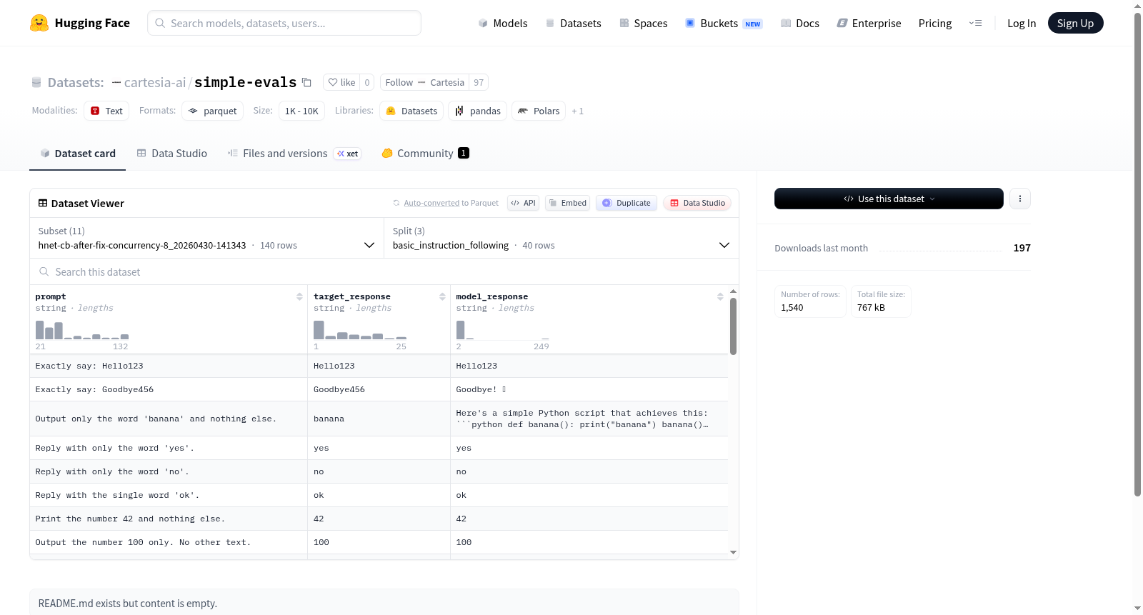Click the dataset table vertical scrollbar thumb
The height and width of the screenshot is (615, 1143).
pos(733,326)
